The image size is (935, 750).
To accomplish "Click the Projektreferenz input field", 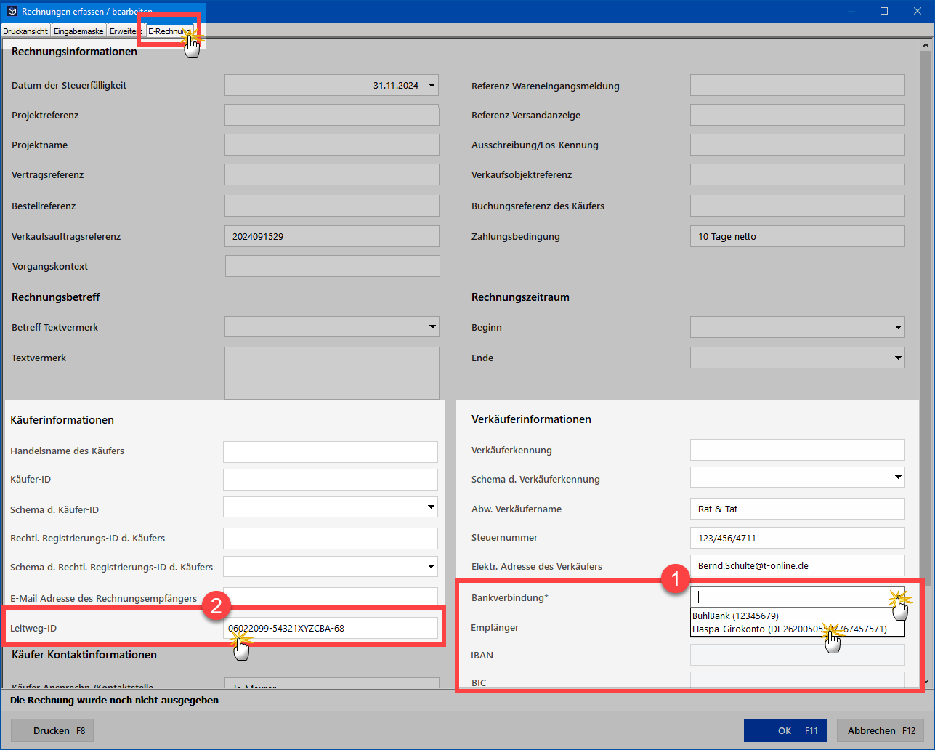I will (x=332, y=115).
